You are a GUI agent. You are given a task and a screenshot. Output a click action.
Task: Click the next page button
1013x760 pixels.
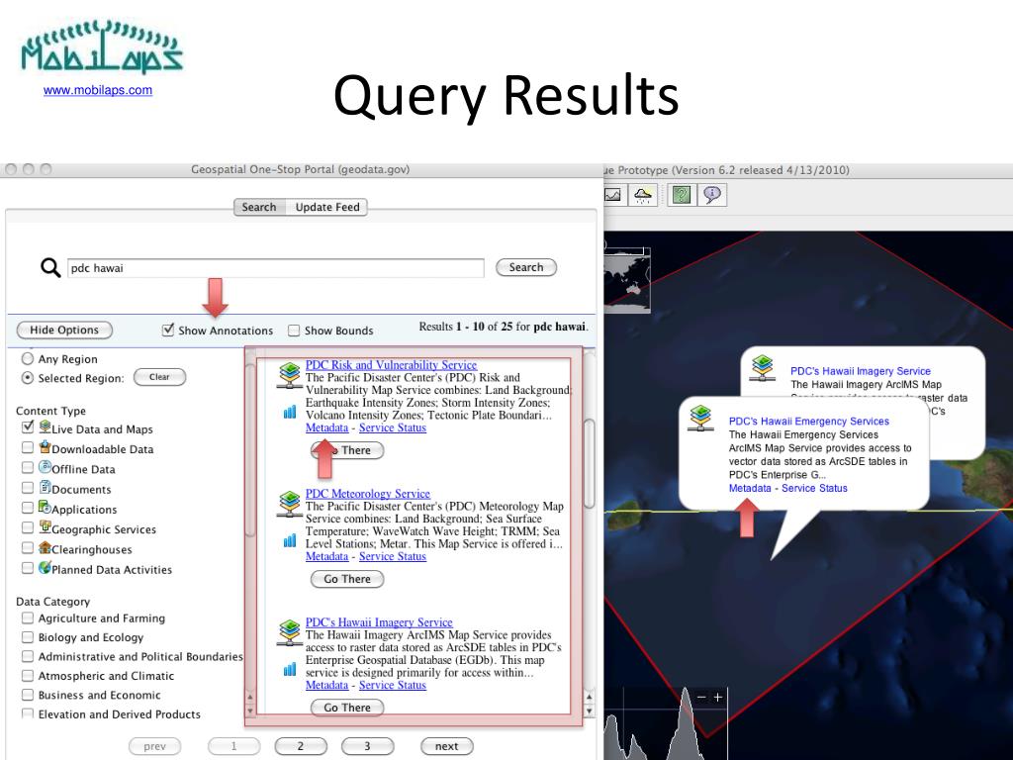pos(446,746)
